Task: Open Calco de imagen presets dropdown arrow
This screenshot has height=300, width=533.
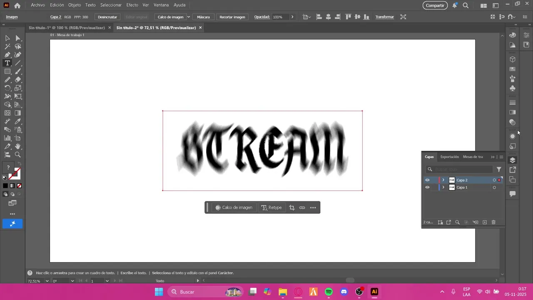Action: [x=188, y=17]
